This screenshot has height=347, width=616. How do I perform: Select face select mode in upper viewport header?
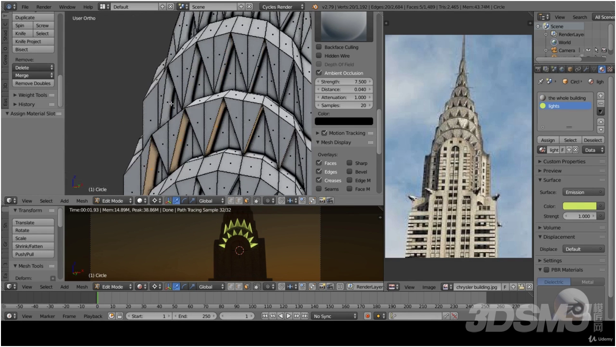pos(247,200)
